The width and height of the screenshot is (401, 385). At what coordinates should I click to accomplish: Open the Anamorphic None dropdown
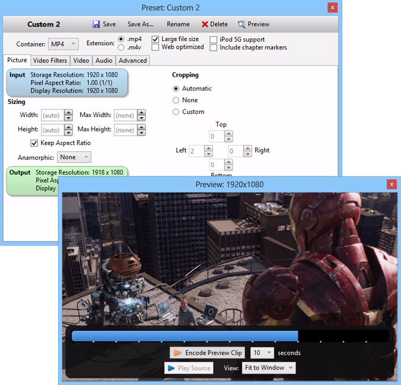(x=74, y=157)
